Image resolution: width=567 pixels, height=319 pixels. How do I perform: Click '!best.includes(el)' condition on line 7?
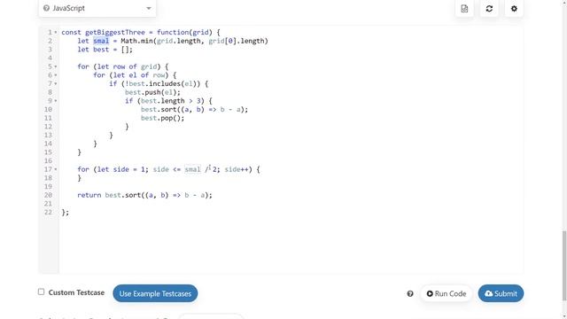(x=160, y=83)
